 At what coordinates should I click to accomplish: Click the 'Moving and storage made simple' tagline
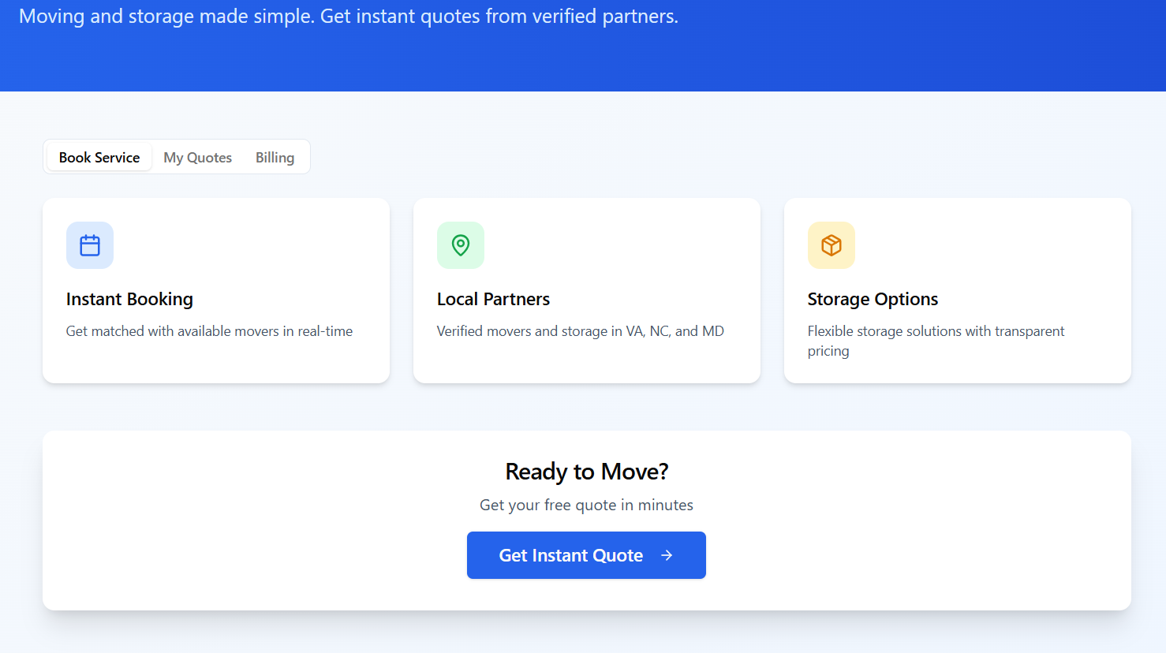[348, 17]
